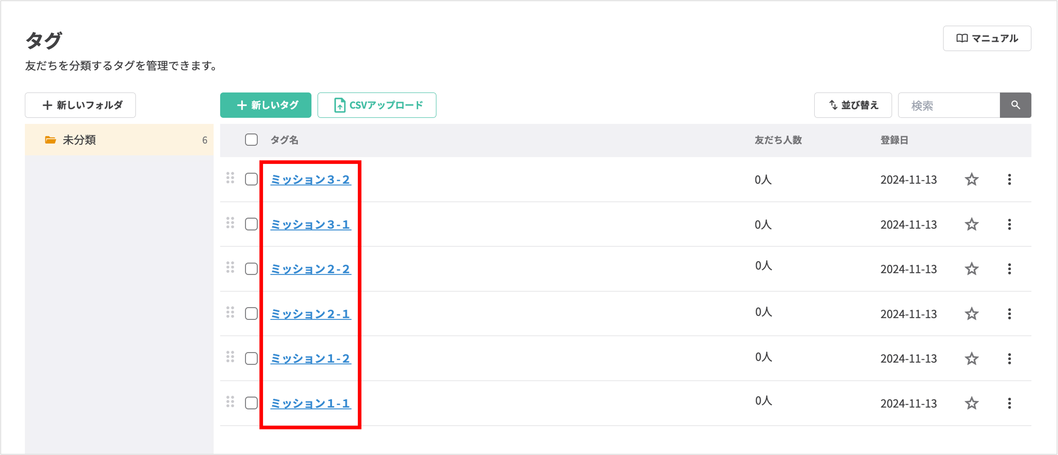1058x455 pixels.
Task: Select the ミッション1-2 checkbox
Action: (251, 359)
